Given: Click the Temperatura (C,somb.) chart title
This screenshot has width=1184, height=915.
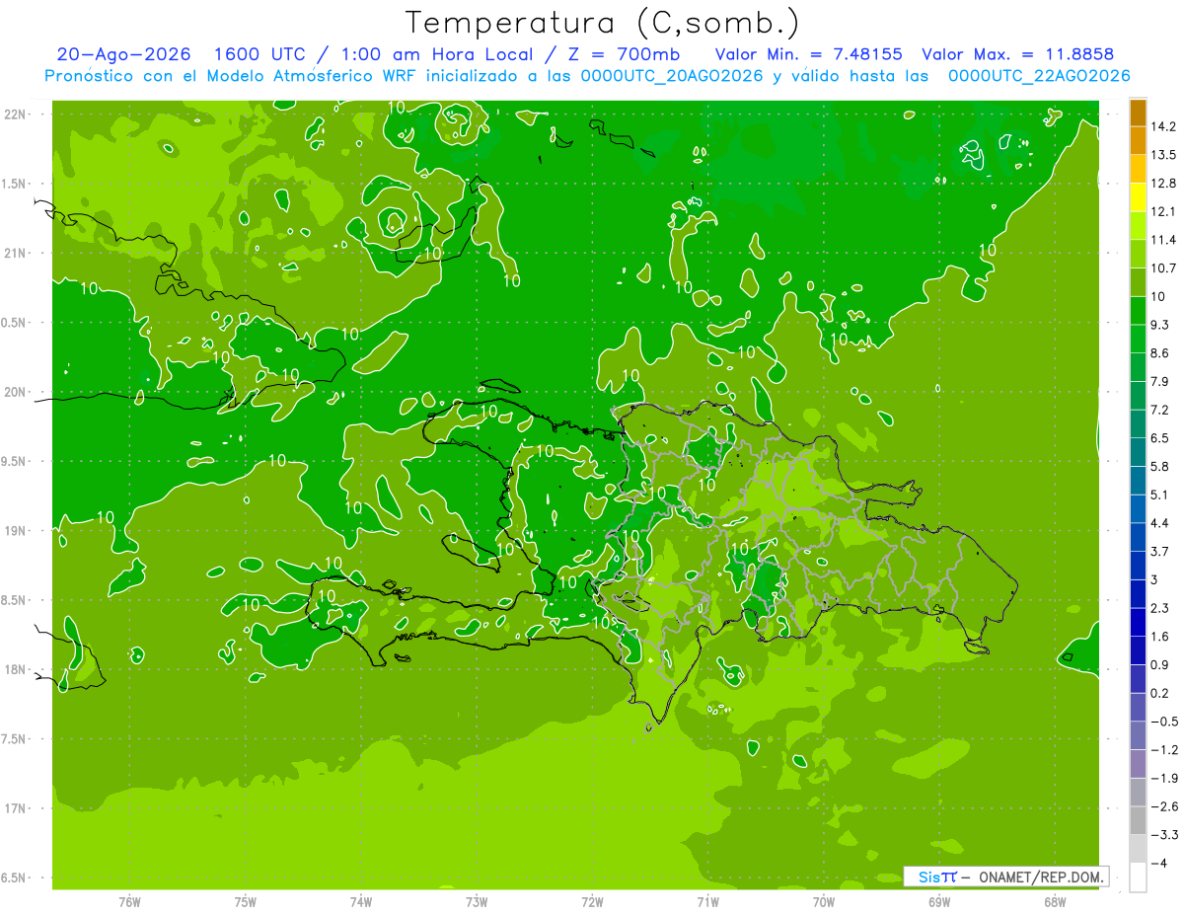Looking at the screenshot, I should [604, 23].
